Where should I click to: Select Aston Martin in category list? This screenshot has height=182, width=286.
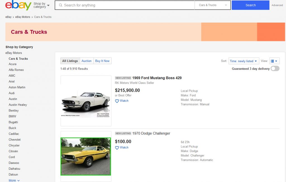click(x=17, y=87)
